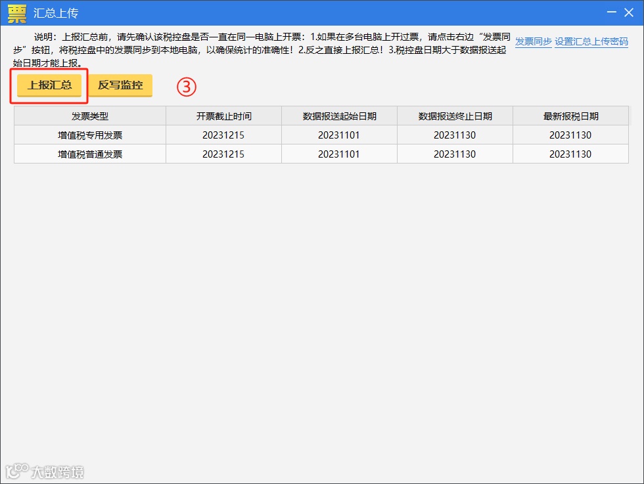Viewport: 644px width, 484px height.
Task: Click the yellow 票 app icon
Action: coord(17,14)
